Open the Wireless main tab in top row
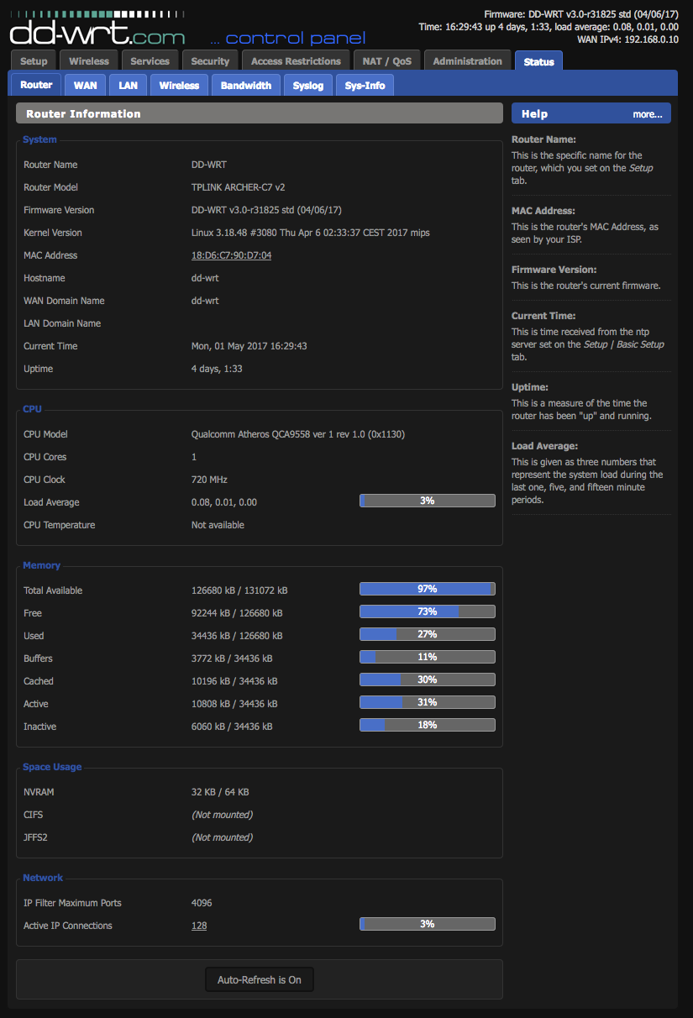 [x=89, y=60]
